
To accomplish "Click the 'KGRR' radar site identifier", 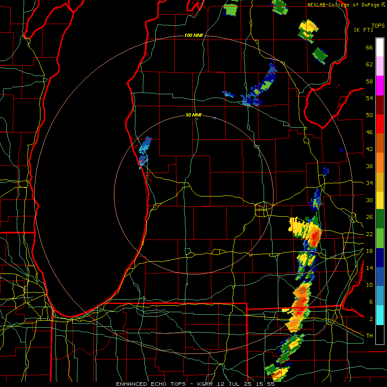I will point(206,384).
